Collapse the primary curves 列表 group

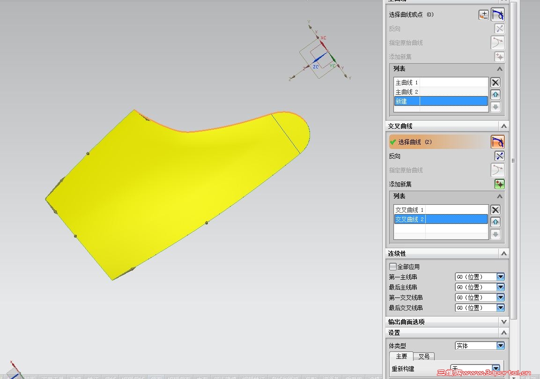pyautogui.click(x=499, y=69)
